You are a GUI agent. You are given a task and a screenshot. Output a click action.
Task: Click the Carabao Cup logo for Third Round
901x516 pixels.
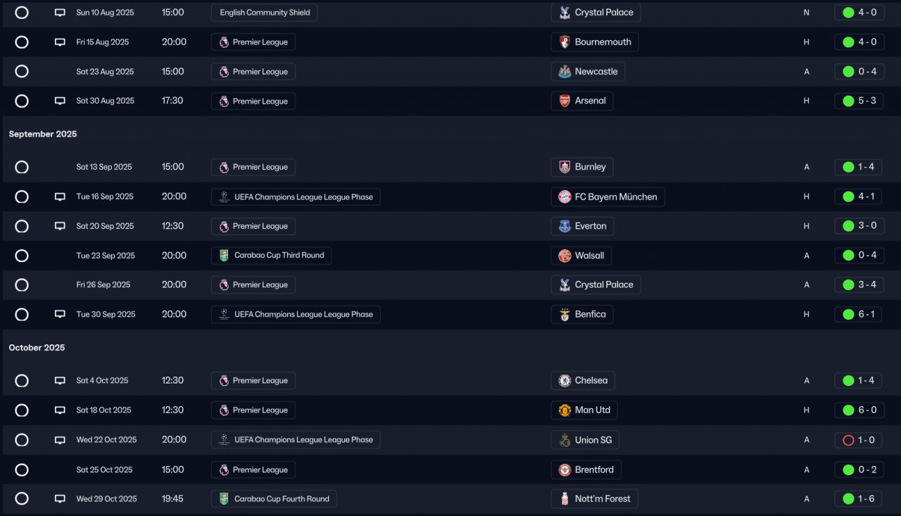pos(224,256)
